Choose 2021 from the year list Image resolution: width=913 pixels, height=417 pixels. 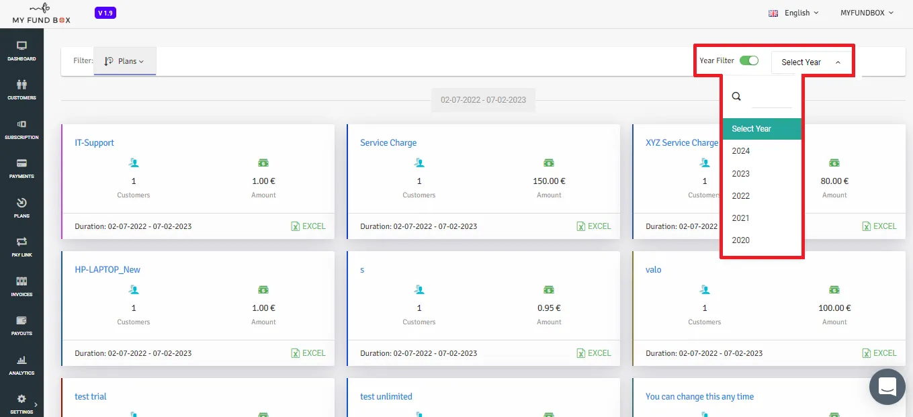tap(762, 218)
